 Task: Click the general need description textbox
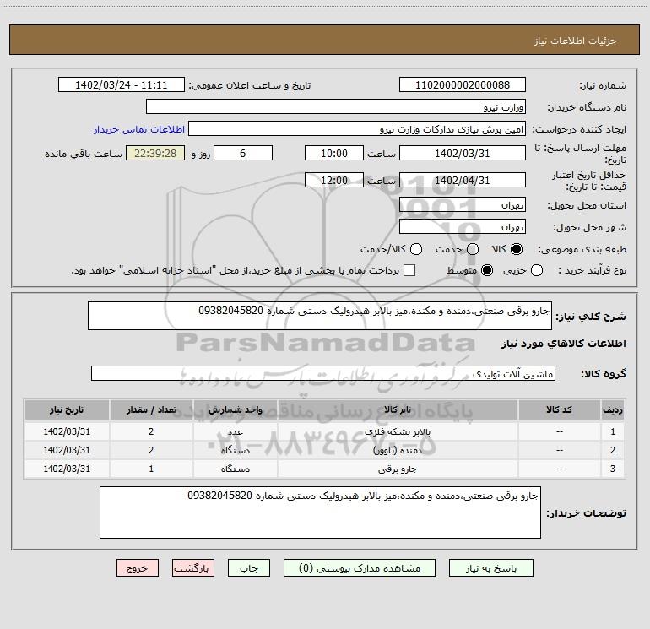coord(320,316)
